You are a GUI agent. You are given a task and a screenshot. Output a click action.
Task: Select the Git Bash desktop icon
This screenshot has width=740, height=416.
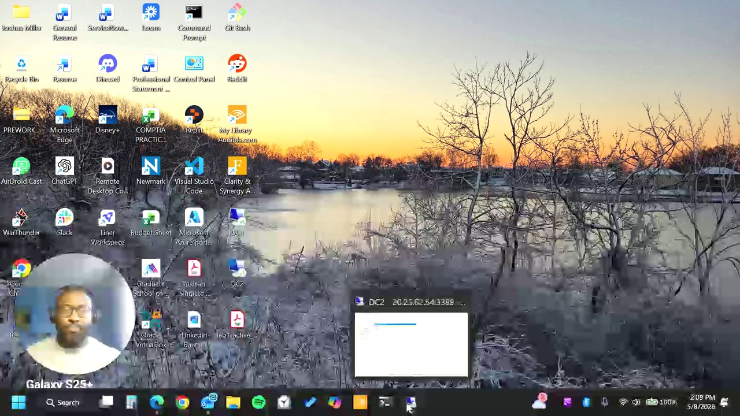click(x=237, y=18)
